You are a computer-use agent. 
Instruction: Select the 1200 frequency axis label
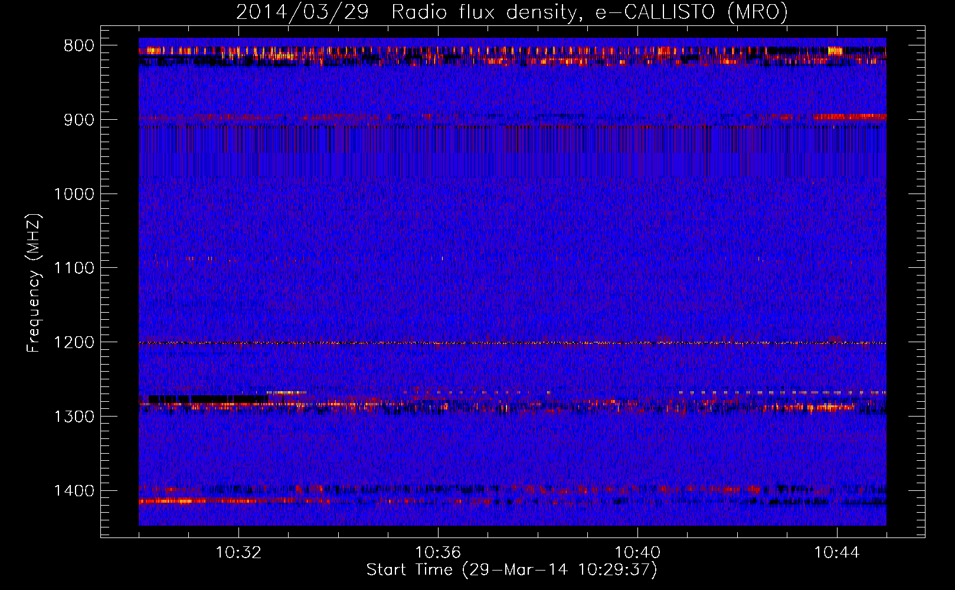(74, 343)
